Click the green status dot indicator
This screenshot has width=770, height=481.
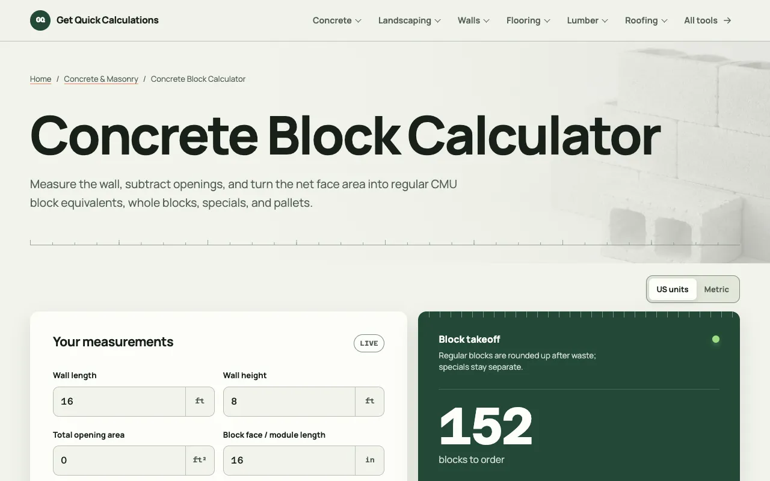(x=716, y=339)
